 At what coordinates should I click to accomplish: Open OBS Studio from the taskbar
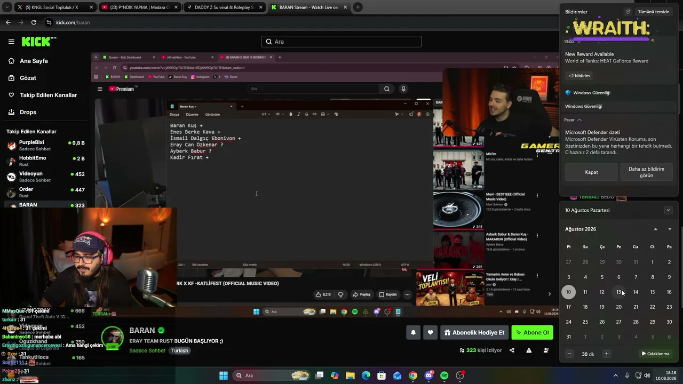[460, 375]
